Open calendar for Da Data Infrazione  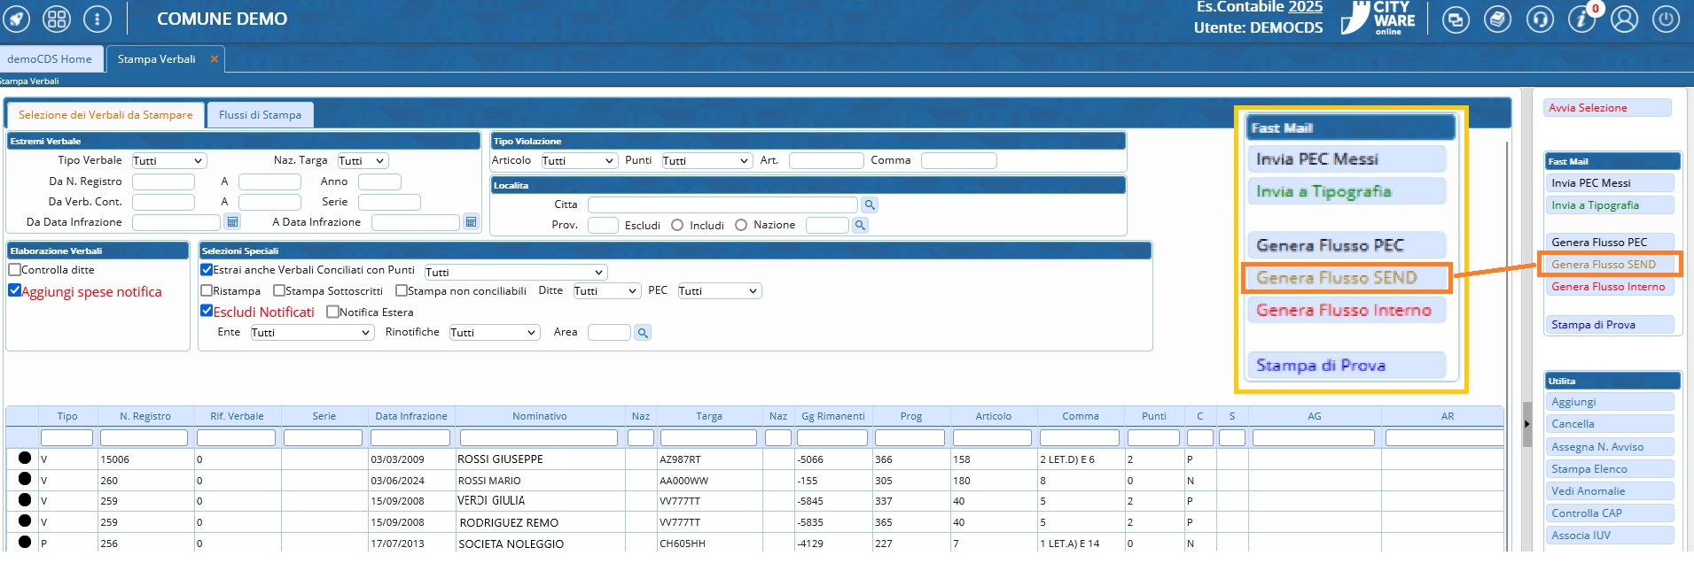coord(232,222)
